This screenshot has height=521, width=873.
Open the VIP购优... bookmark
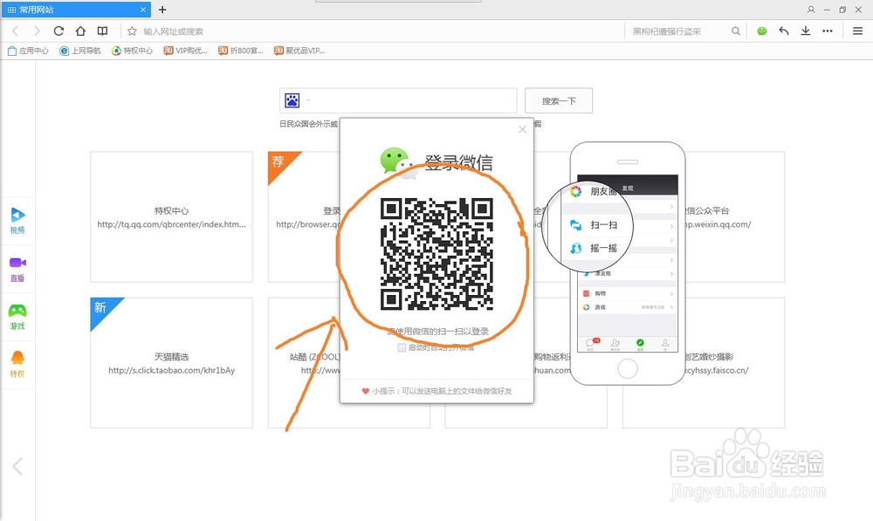pyautogui.click(x=185, y=51)
